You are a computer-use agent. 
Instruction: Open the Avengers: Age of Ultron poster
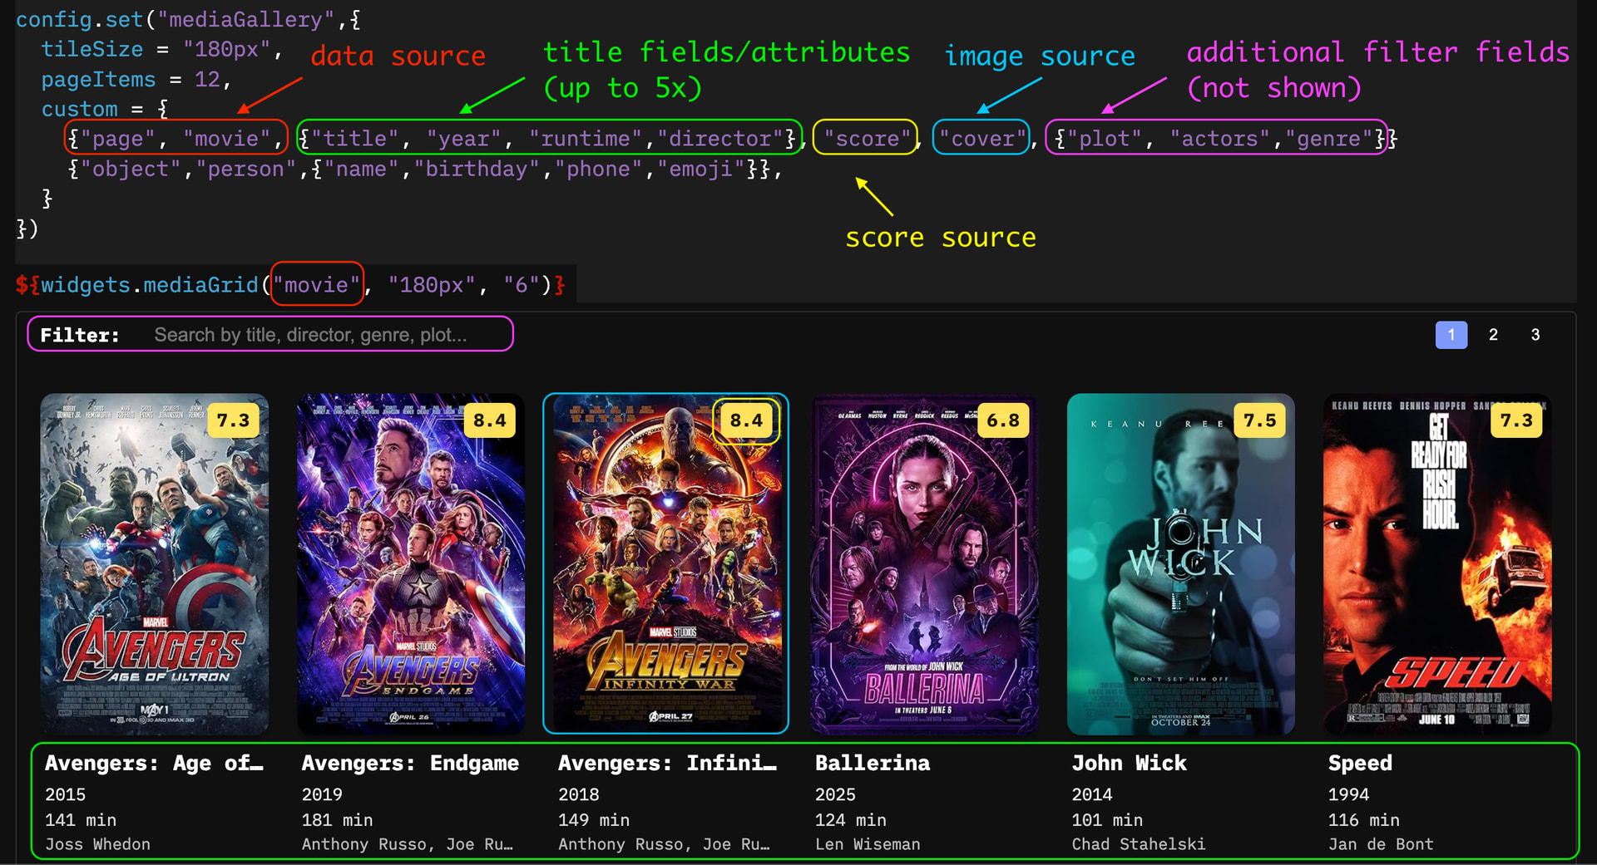click(x=155, y=565)
